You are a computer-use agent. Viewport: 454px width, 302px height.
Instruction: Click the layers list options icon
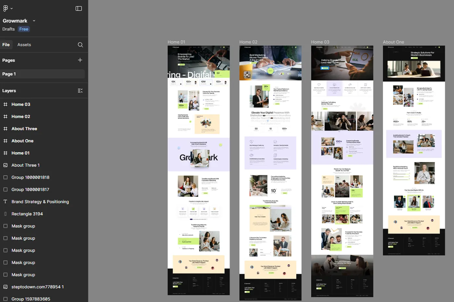click(x=80, y=91)
